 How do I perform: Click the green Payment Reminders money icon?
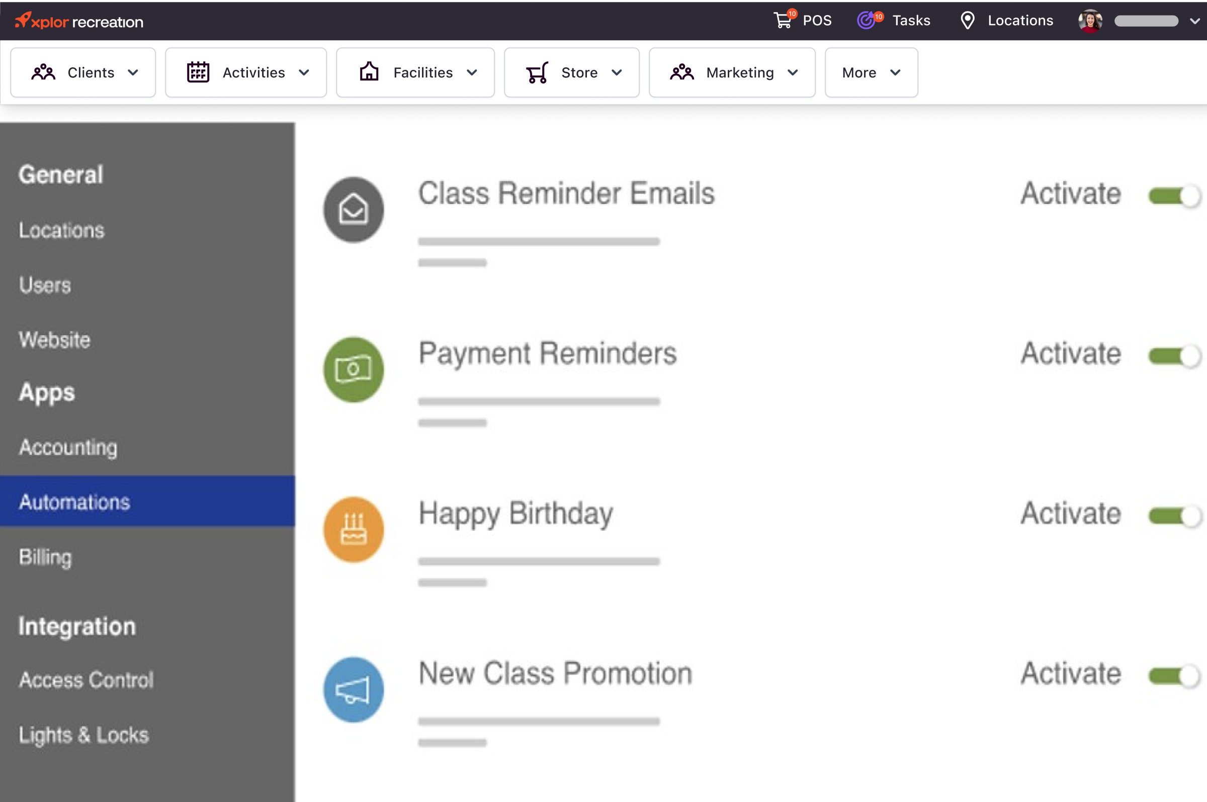tap(353, 369)
